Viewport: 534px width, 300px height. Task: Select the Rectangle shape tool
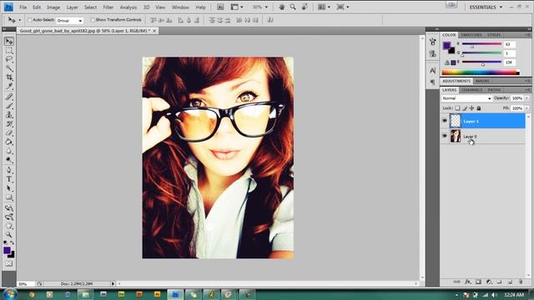[9, 197]
